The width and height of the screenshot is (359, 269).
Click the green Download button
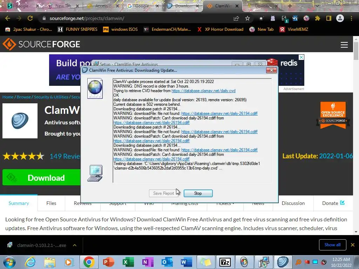click(41, 177)
